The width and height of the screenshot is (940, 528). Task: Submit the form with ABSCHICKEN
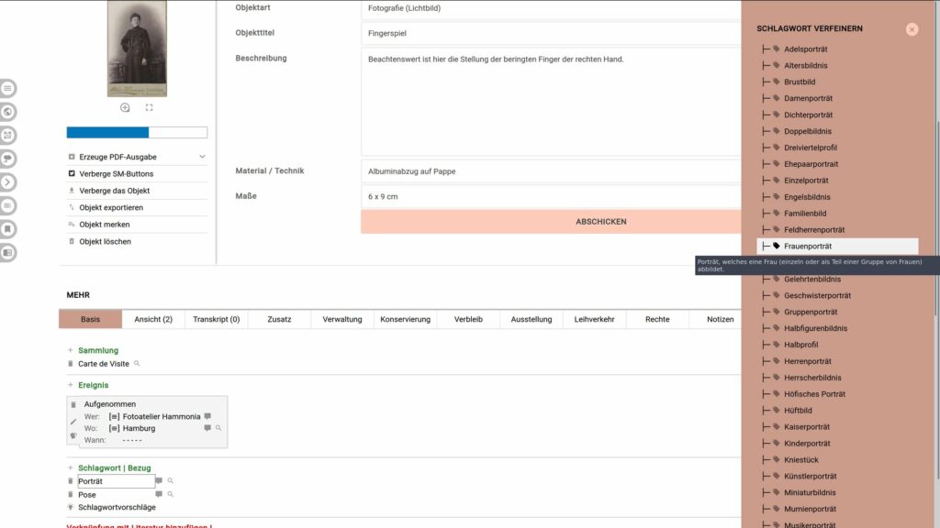point(551,222)
